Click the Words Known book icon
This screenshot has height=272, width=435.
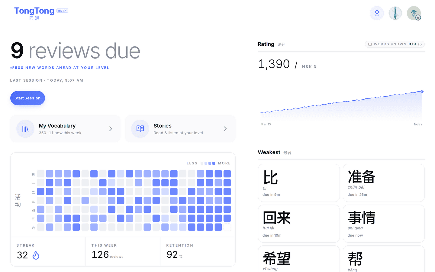point(370,44)
